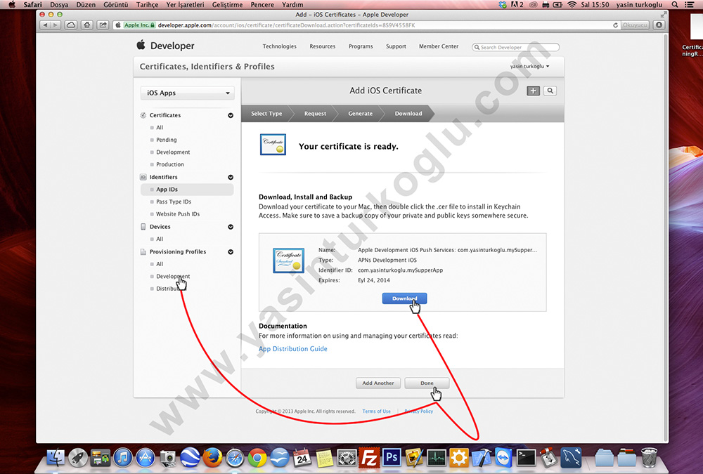
Task: Click the magnifier icon beside the plus button
Action: click(x=550, y=91)
